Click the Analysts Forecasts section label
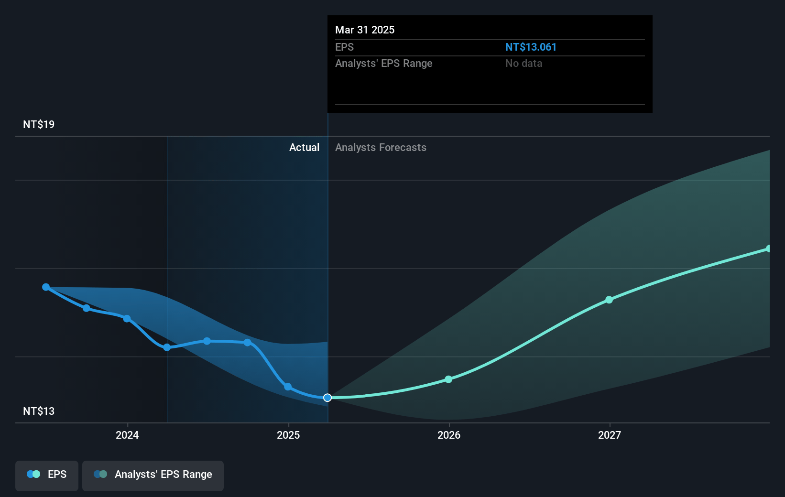The height and width of the screenshot is (497, 785). (x=381, y=147)
